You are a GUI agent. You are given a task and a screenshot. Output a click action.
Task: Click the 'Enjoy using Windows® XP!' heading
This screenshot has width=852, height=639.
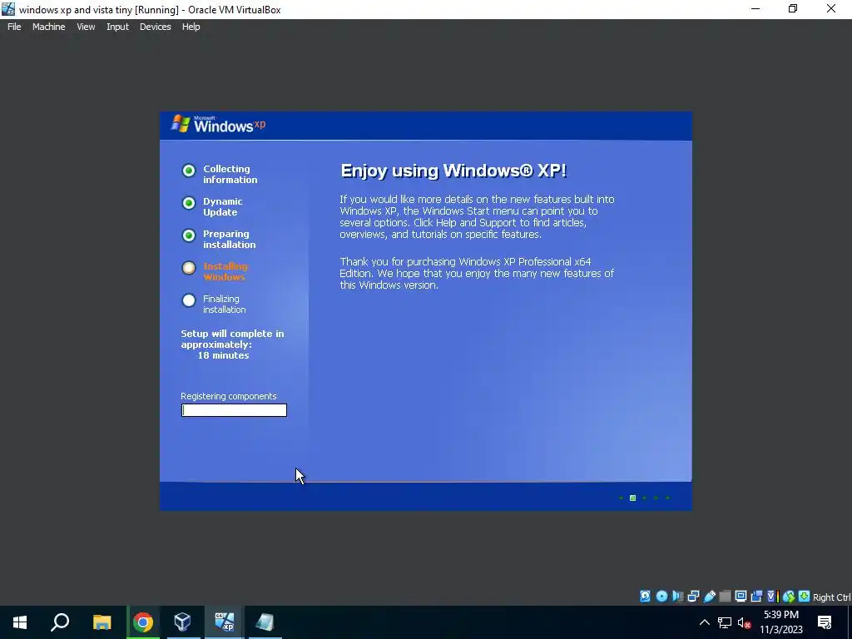click(x=453, y=171)
